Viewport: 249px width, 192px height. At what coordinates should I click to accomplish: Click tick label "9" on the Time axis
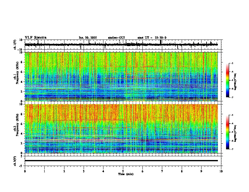tap(201, 171)
